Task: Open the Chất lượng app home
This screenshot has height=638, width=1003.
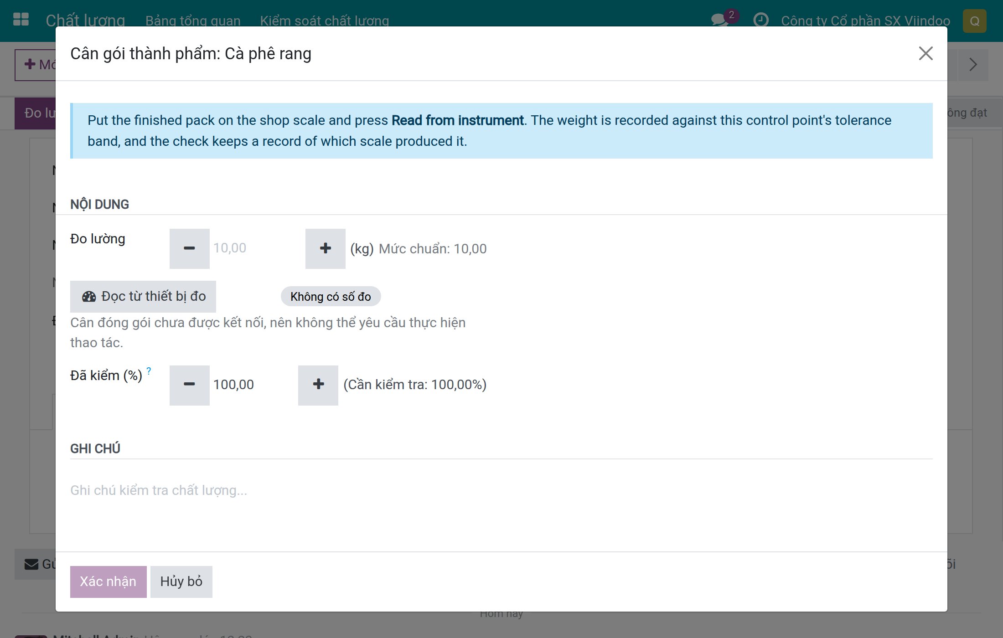Action: point(85,21)
